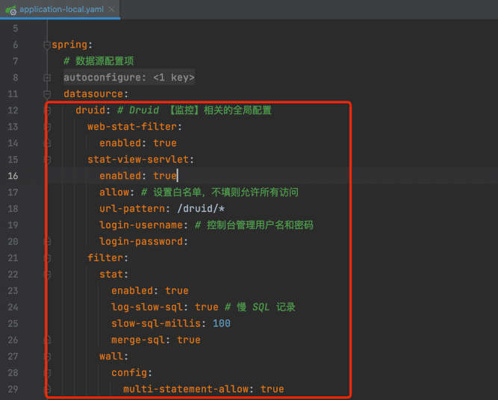This screenshot has height=400, width=498.
Task: Expand the folded autoconfigure block
Action: tap(47, 78)
